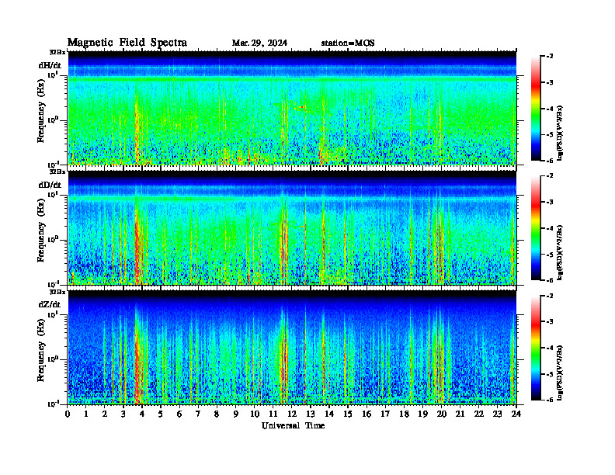The height and width of the screenshot is (475, 615).
Task: Click the date "Mar. 29, 2024"
Action: [x=259, y=43]
